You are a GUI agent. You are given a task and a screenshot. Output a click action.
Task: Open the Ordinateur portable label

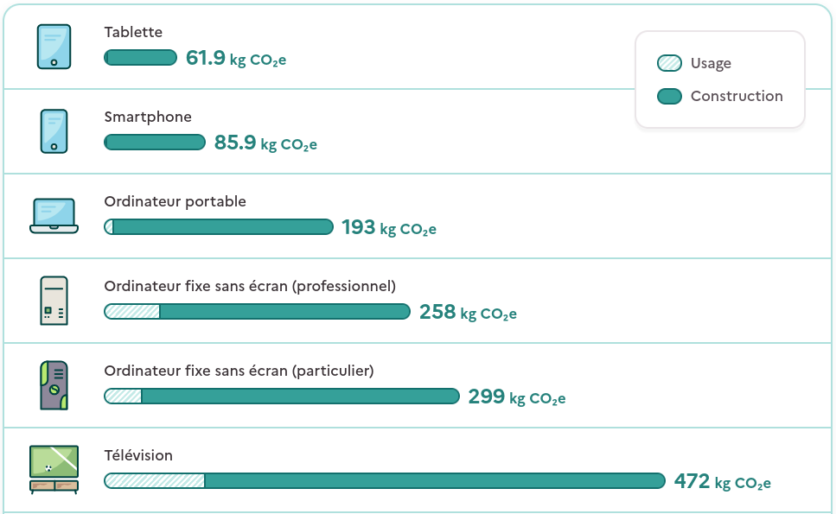[175, 201]
